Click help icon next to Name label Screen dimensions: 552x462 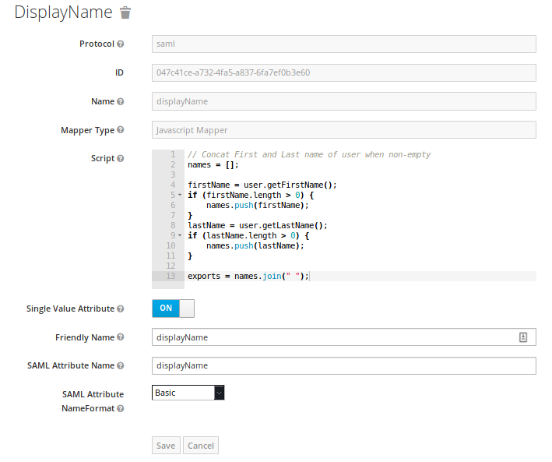click(x=121, y=102)
